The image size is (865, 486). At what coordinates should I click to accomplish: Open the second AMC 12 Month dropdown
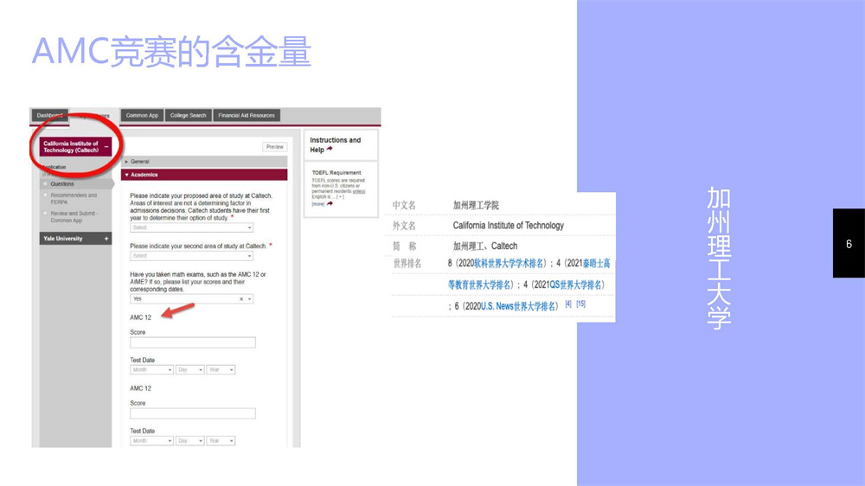[x=151, y=441]
